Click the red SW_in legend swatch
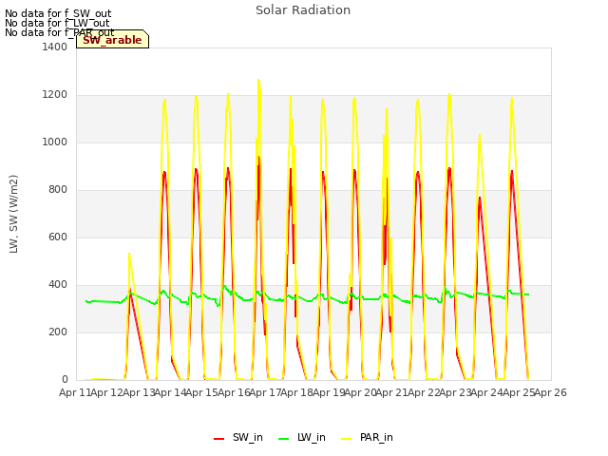 [219, 439]
